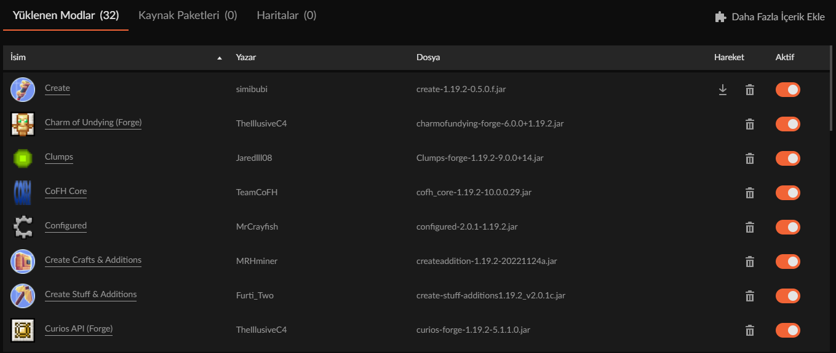Viewport: 836px width, 353px height.
Task: Click the Hareket column header
Action: coord(729,57)
